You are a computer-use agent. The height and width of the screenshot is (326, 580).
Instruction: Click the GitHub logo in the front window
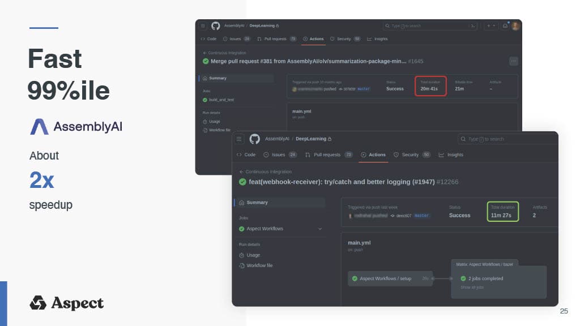[x=254, y=139]
